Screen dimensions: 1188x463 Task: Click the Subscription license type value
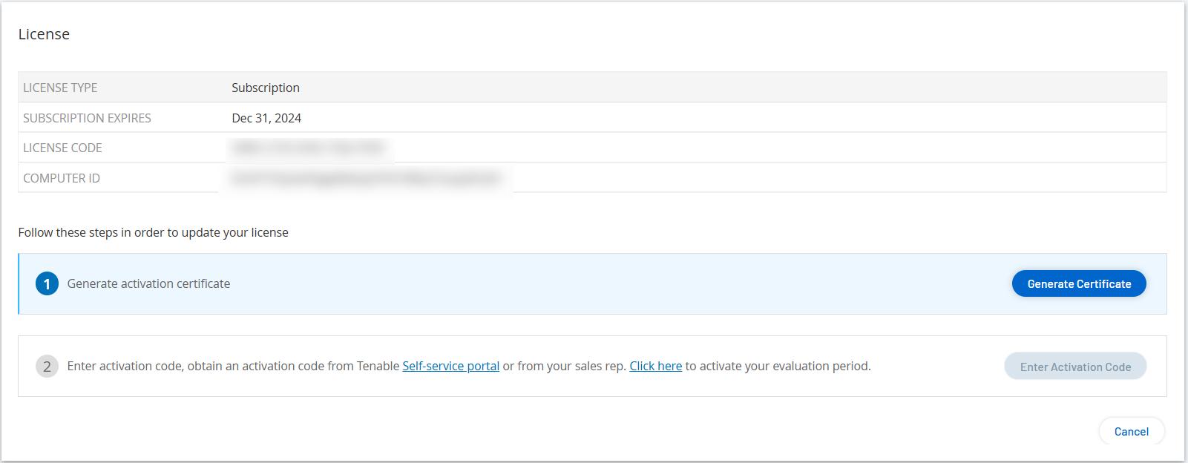pos(266,88)
